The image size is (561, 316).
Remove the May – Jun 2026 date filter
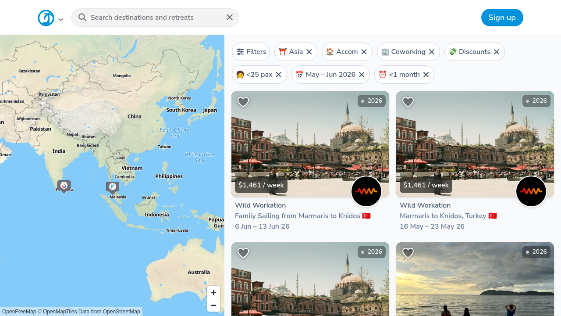[362, 75]
